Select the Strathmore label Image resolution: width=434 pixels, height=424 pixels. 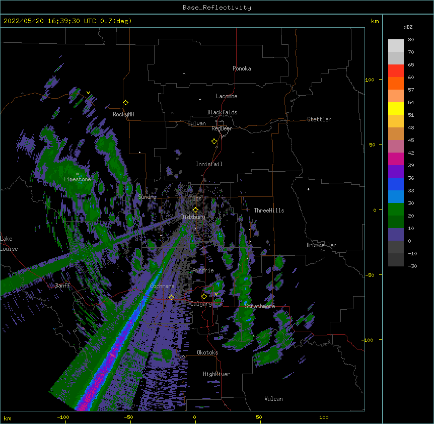pos(260,306)
